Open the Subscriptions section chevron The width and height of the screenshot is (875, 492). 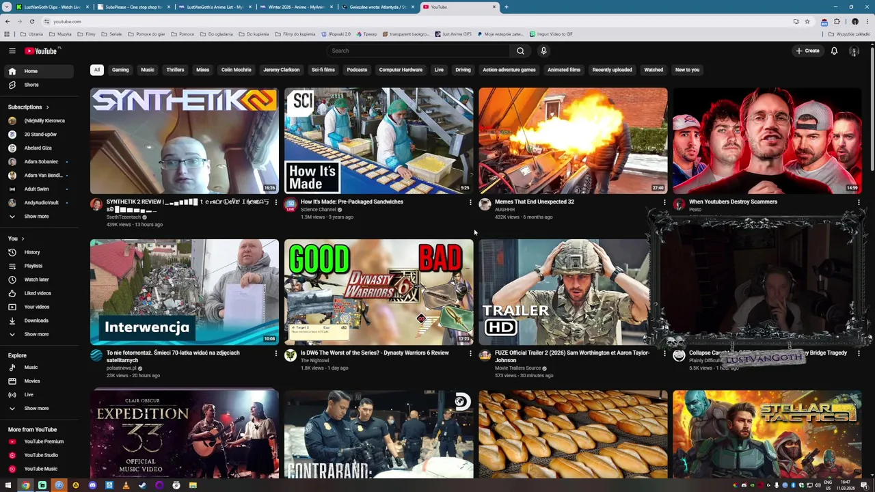pos(47,107)
